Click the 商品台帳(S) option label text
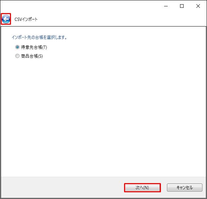 32,56
